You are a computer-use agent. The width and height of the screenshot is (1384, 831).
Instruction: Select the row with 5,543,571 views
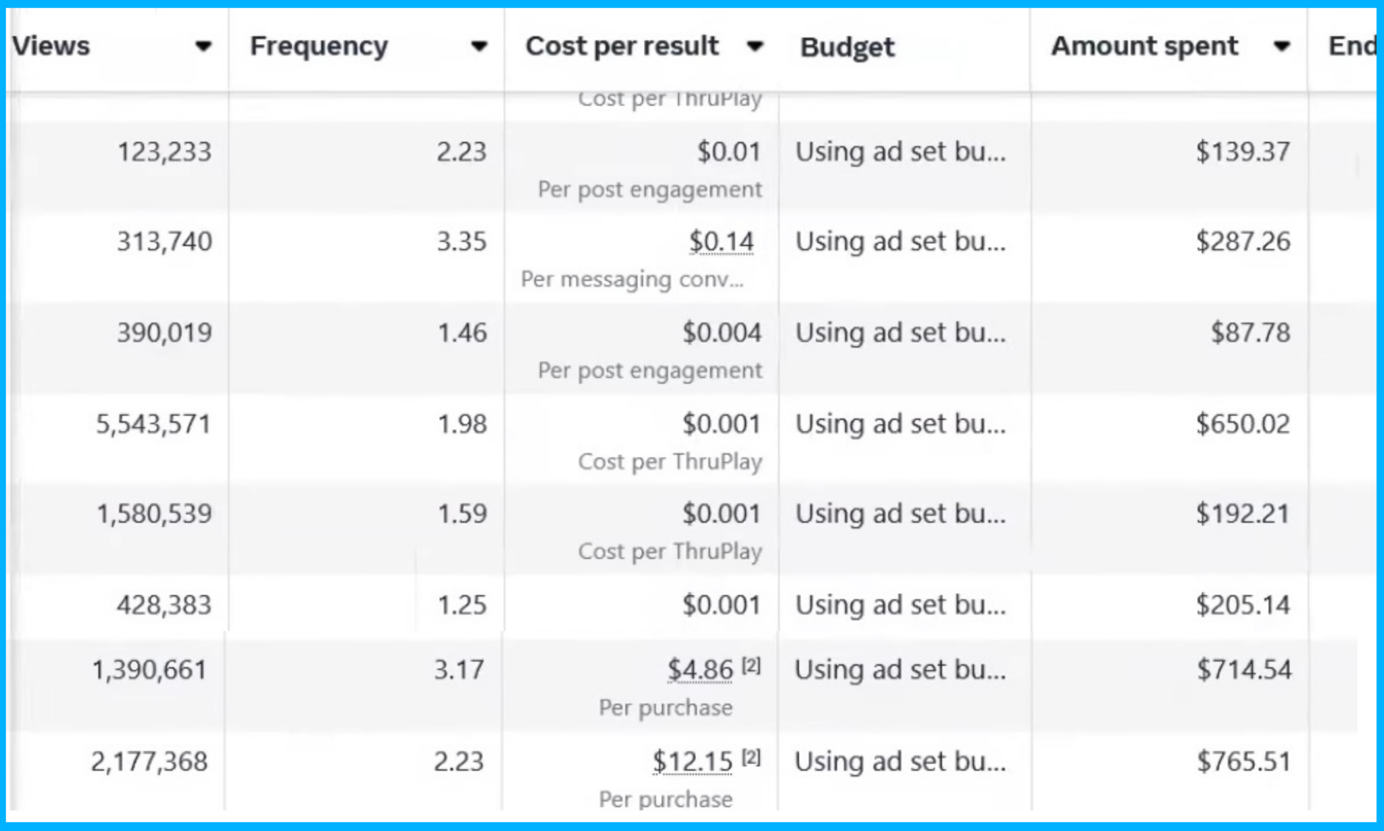(691, 438)
